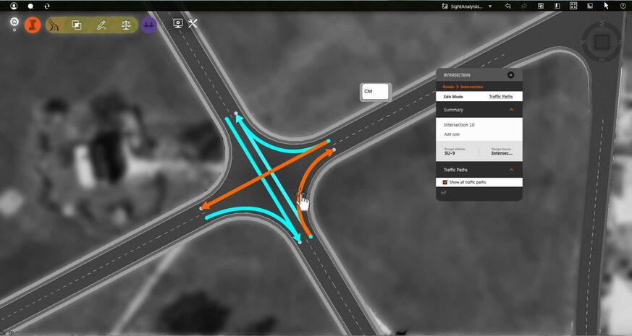Collapse the Summary section

coord(512,110)
